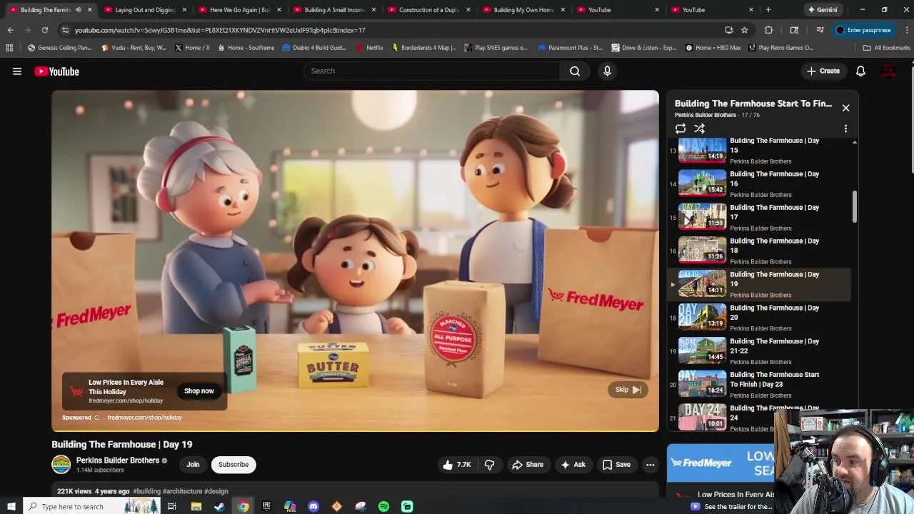
Task: Click the playlist scrollbar
Action: tap(854, 207)
